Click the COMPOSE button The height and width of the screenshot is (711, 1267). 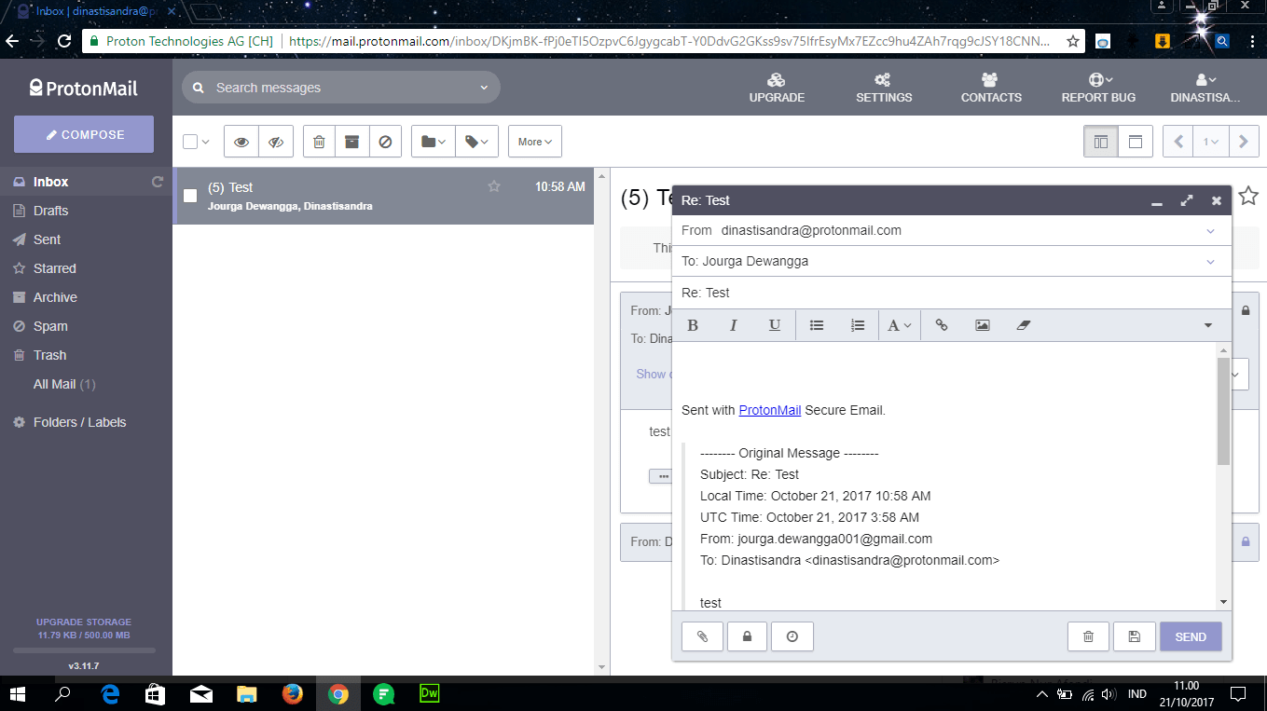[84, 134]
